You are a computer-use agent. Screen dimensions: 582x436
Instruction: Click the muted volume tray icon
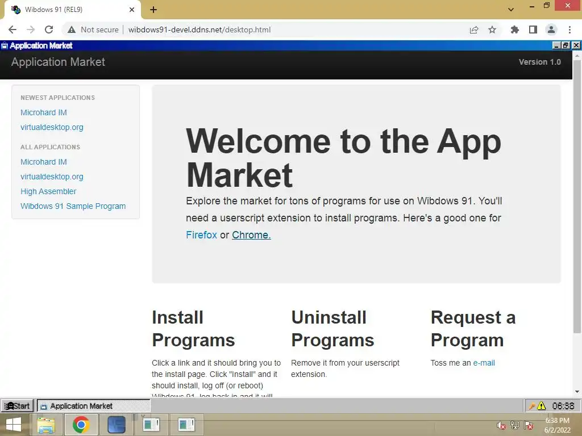click(501, 426)
